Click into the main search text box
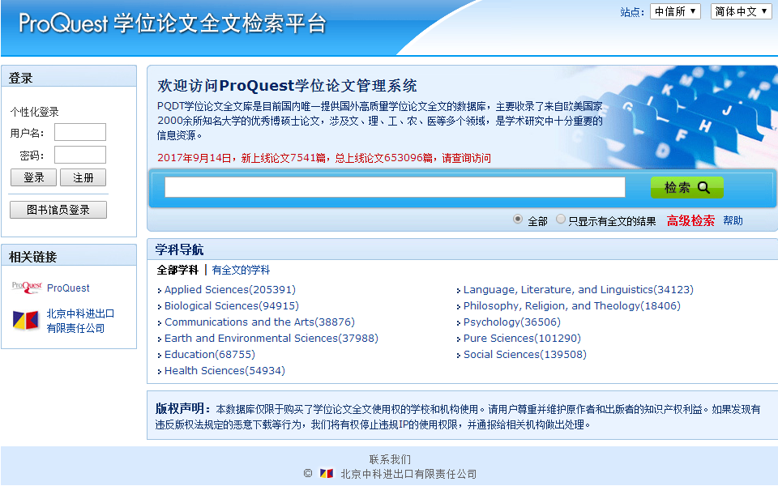 (395, 187)
